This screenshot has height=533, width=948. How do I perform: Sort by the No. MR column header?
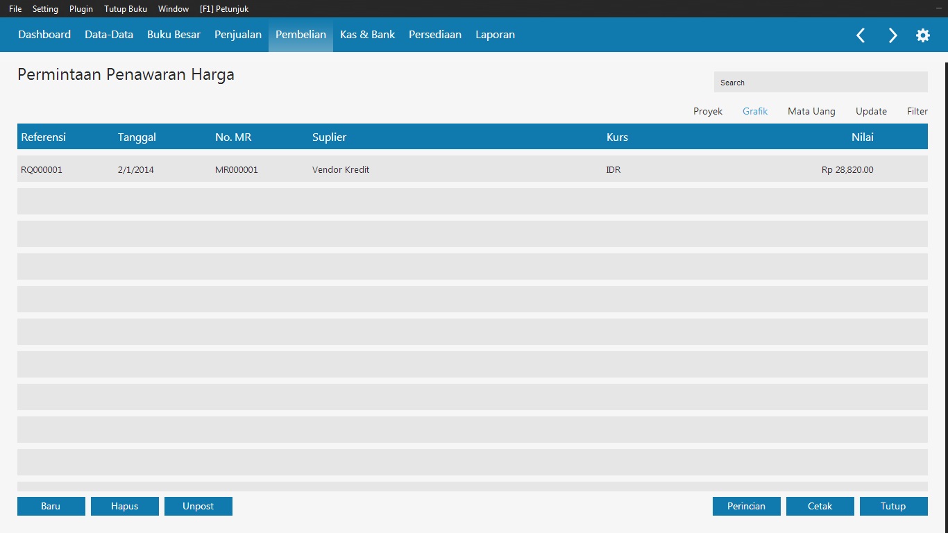(x=233, y=137)
